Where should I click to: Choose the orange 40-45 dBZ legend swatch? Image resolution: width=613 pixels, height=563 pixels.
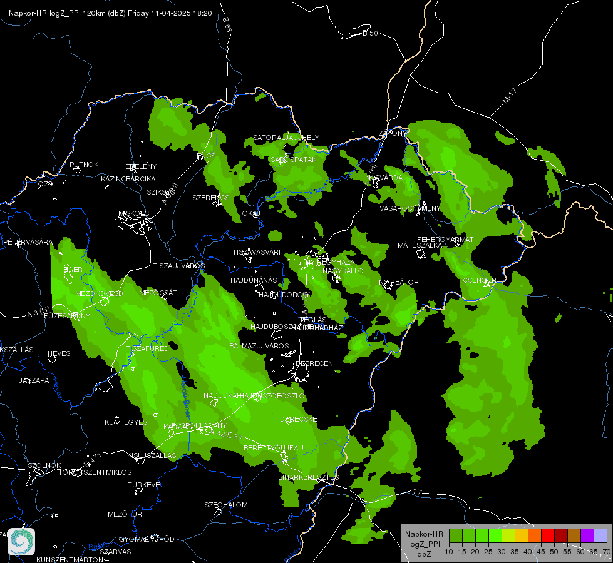pyautogui.click(x=535, y=535)
